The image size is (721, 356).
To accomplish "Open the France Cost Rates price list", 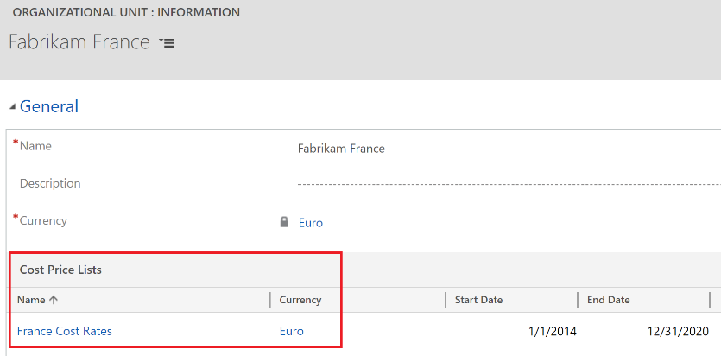I will 65,331.
